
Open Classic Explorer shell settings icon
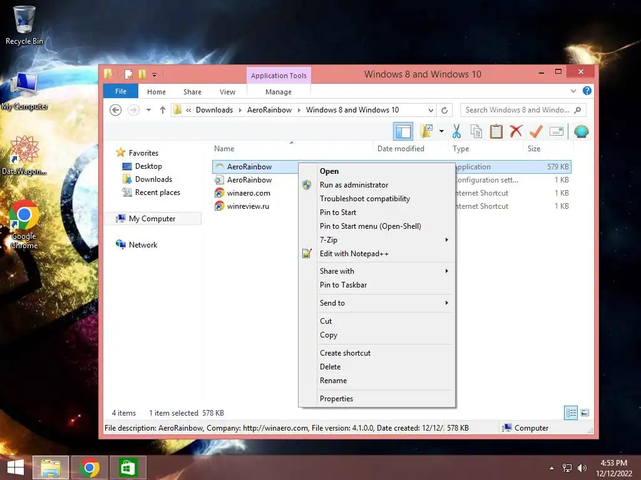click(x=581, y=131)
